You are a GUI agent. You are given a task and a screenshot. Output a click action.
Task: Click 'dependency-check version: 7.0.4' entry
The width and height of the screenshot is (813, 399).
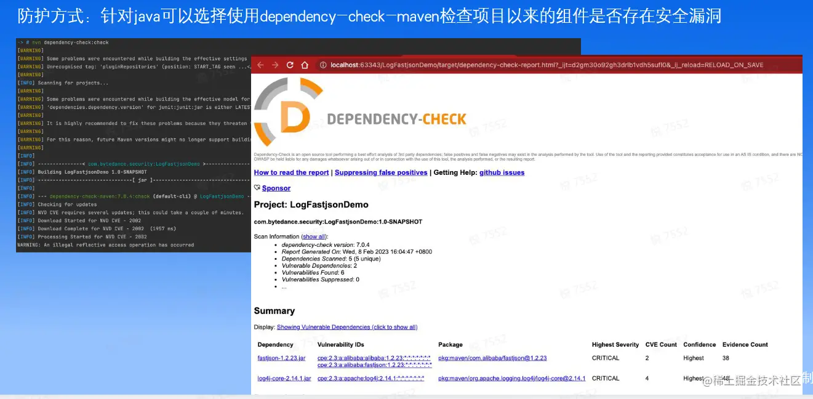pos(327,245)
